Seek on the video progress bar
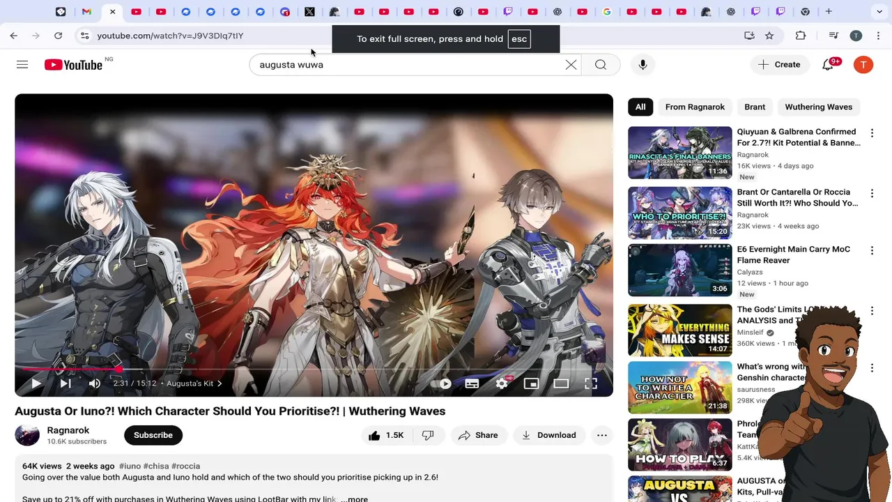Viewport: 892px width, 502px height. pyautogui.click(x=314, y=369)
